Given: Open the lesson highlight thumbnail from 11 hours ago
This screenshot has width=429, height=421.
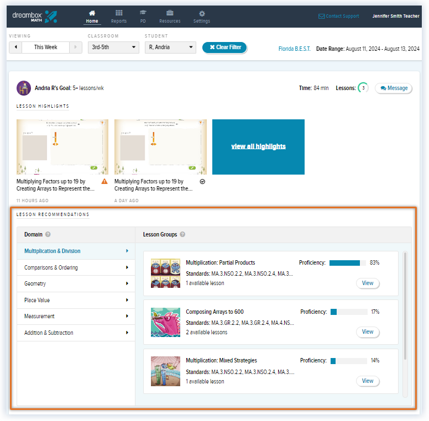Looking at the screenshot, I should [62, 147].
